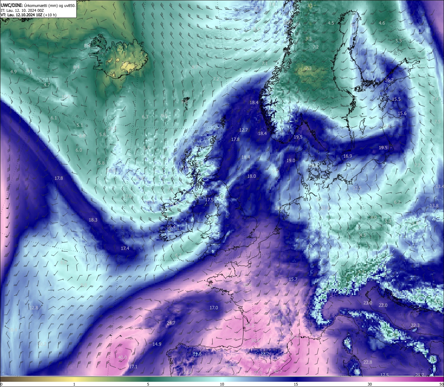The image size is (444, 387).
Task: Click the 17.4 value label
Action: (125, 248)
